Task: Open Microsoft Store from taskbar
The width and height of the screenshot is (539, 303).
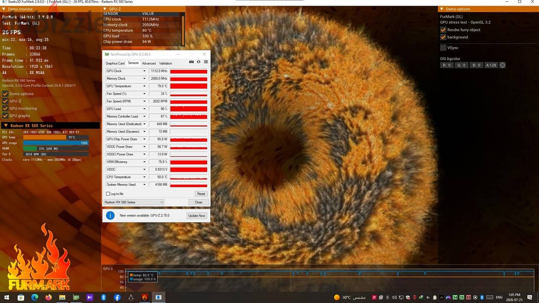Action: [21, 297]
